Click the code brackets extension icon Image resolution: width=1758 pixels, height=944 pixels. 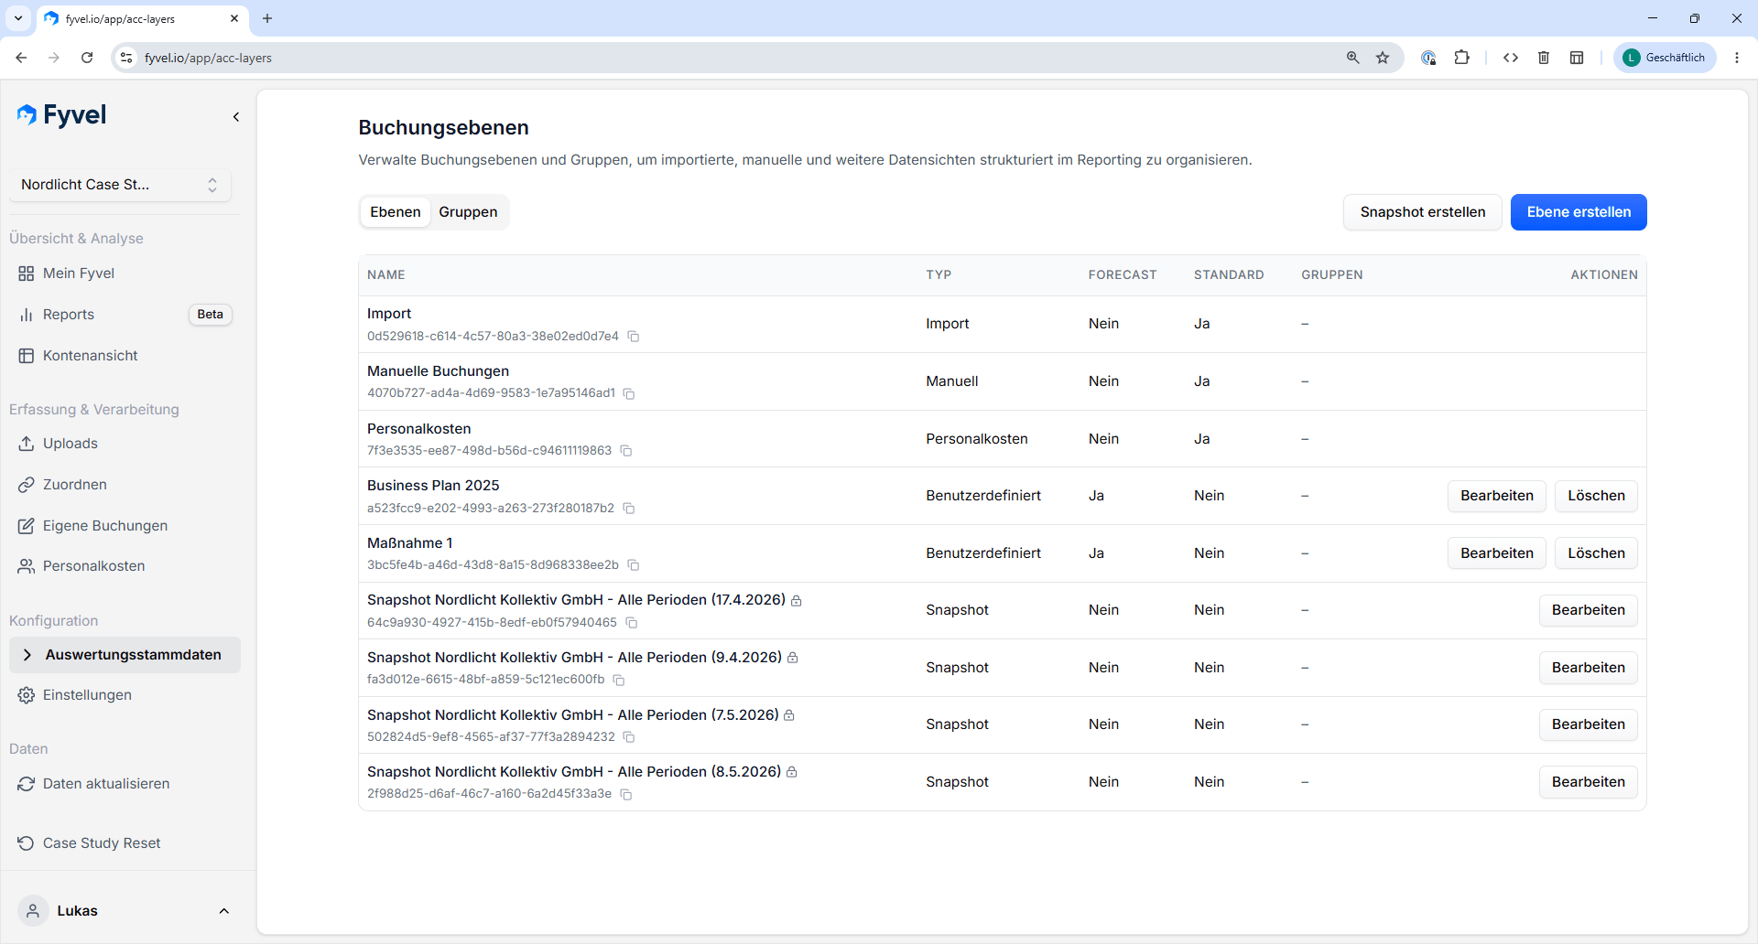pos(1511,58)
